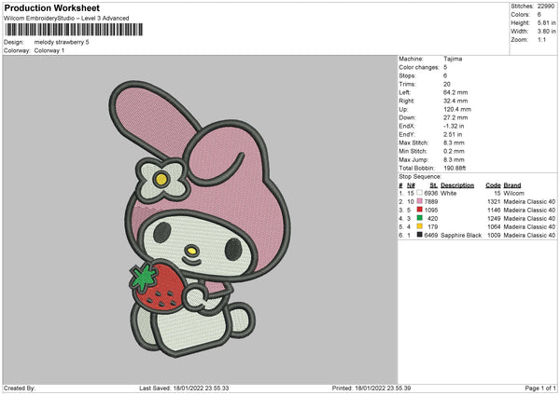Pick the Sapphire Black thread swatch

click(419, 235)
